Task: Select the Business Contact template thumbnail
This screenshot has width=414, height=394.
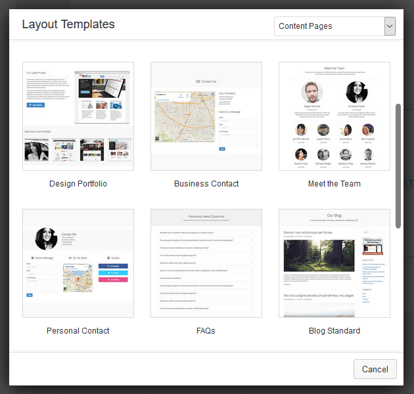Action: tap(206, 116)
